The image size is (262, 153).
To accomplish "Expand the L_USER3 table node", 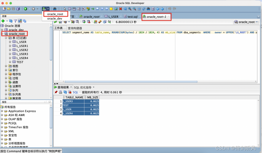I will point(10,54).
